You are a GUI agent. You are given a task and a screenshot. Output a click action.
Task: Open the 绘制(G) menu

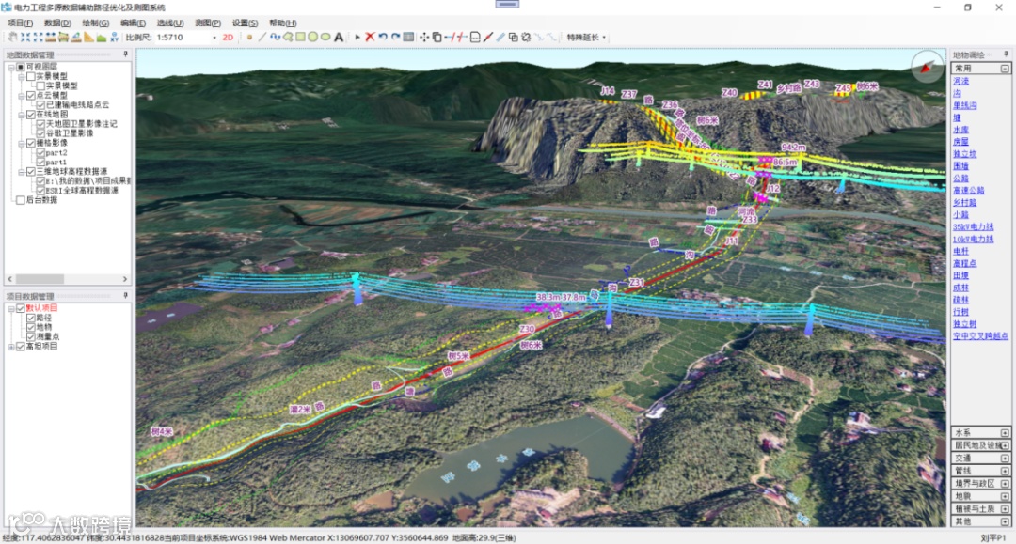coord(95,23)
